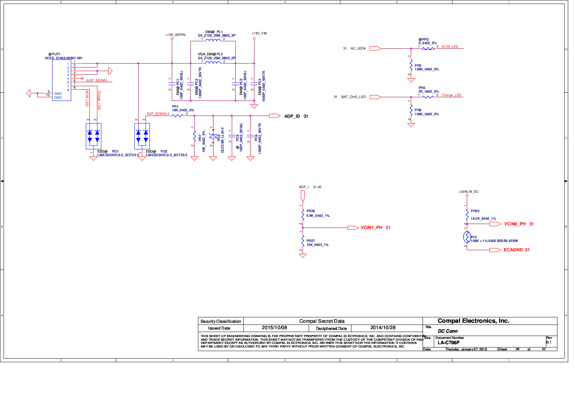Click the PR1 resistor zigzag symbol

click(178, 115)
